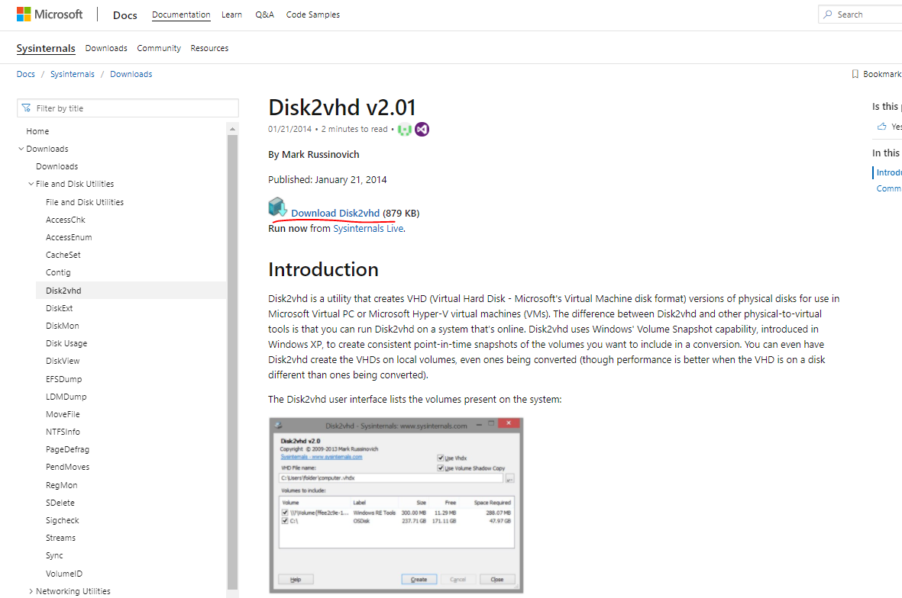Viewport: 902px width, 598px height.
Task: Select Streams in the sidebar
Action: [60, 539]
